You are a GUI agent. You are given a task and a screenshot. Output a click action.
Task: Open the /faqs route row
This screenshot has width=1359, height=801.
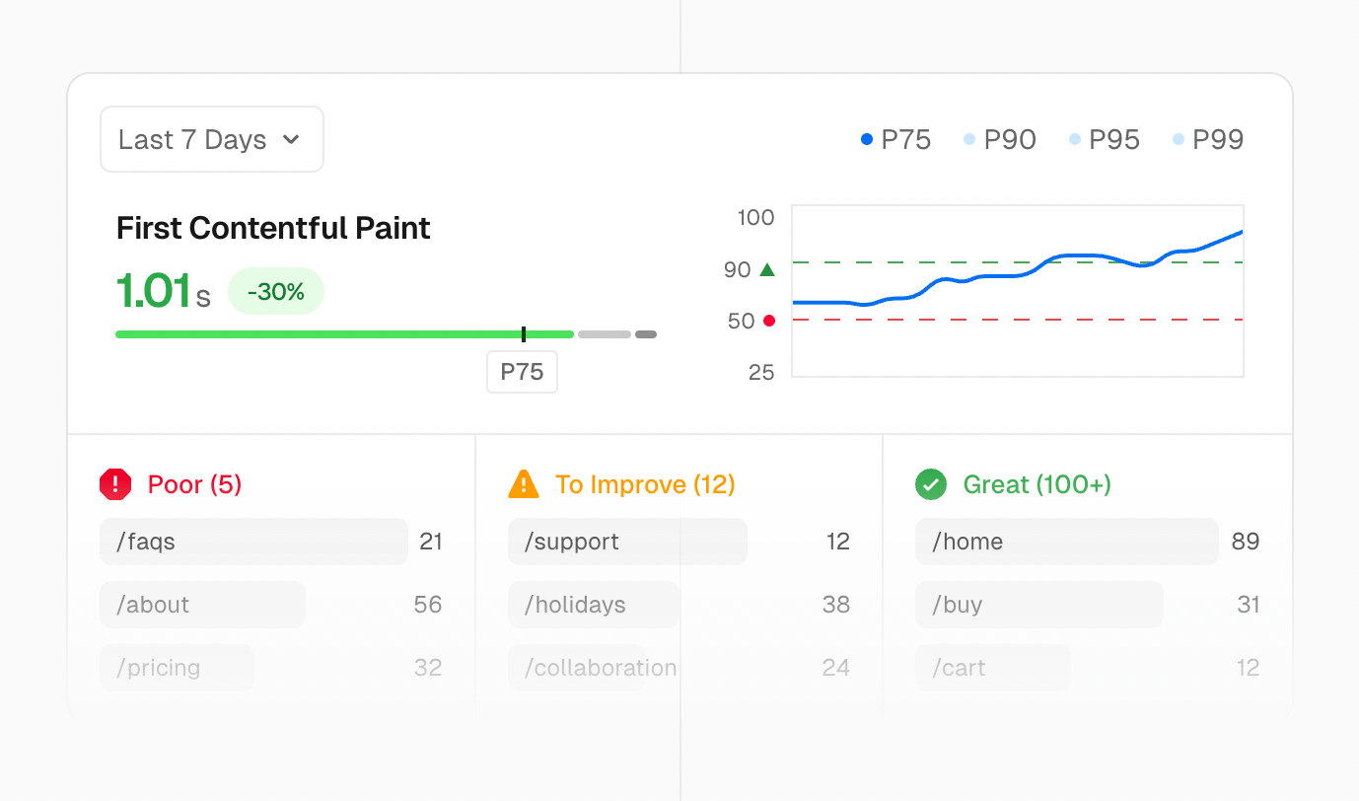(x=253, y=542)
